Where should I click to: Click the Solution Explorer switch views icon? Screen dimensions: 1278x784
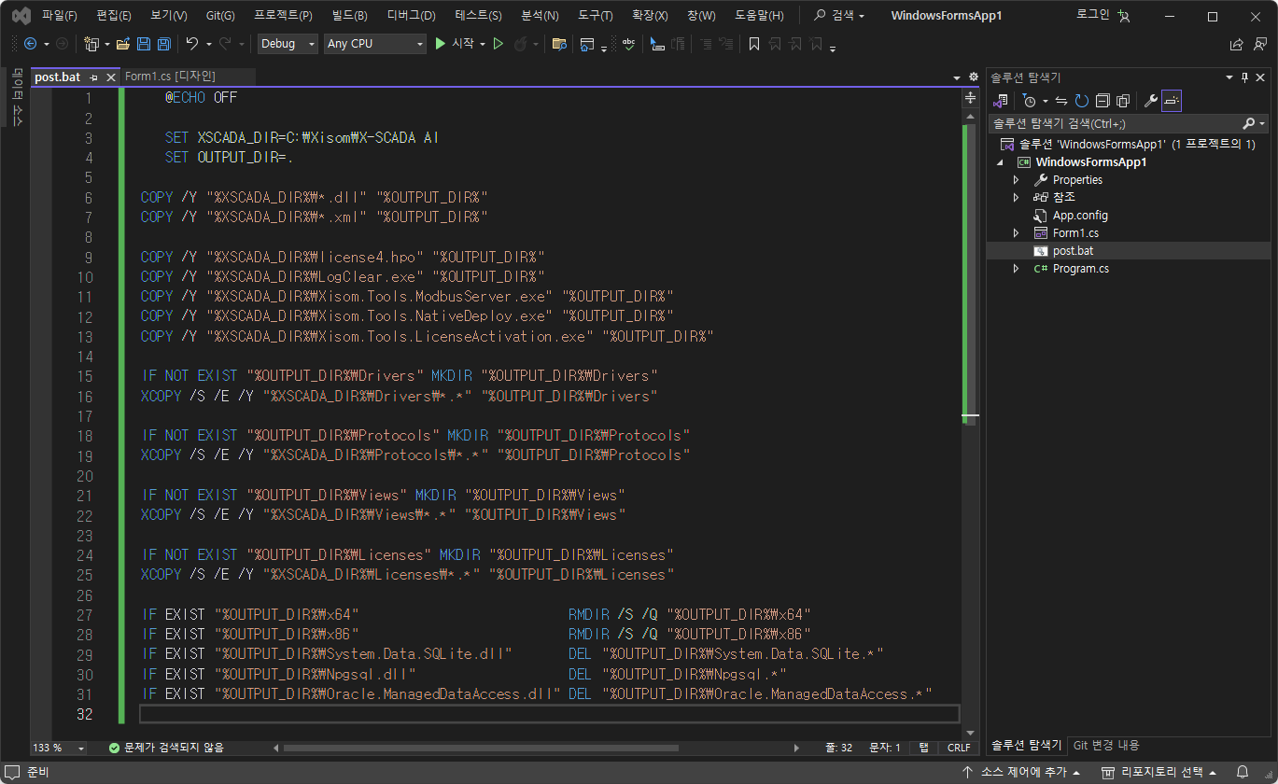1001,100
